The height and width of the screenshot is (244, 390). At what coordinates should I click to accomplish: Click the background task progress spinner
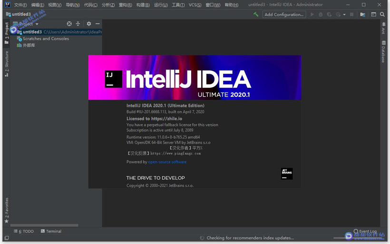click(202, 238)
